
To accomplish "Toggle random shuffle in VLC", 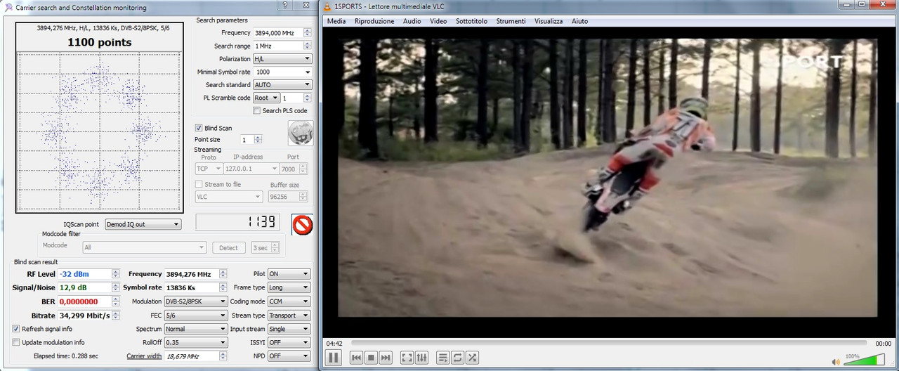I will tap(472, 358).
